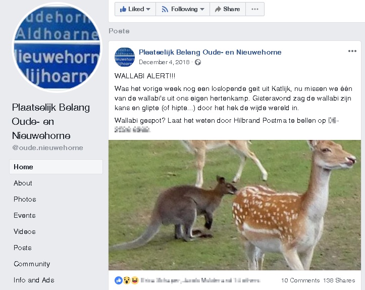This screenshot has height=290, width=365.
Task: Open the Community sidebar item
Action: [32, 264]
